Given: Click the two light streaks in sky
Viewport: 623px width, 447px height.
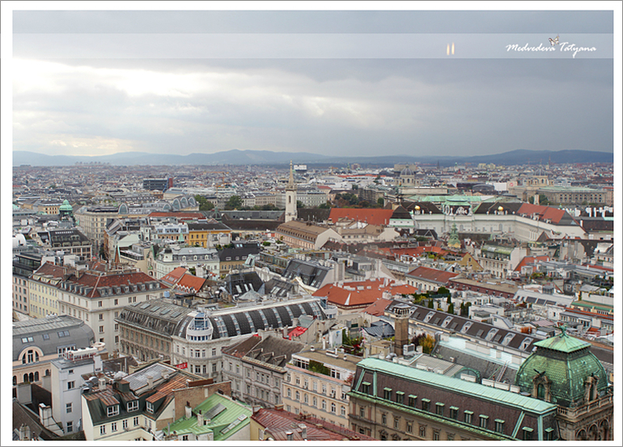Looking at the screenshot, I should [x=450, y=49].
